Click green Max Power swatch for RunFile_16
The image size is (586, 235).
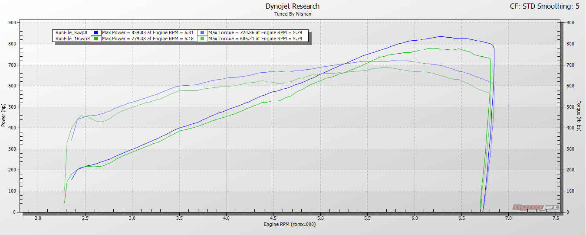pos(97,39)
